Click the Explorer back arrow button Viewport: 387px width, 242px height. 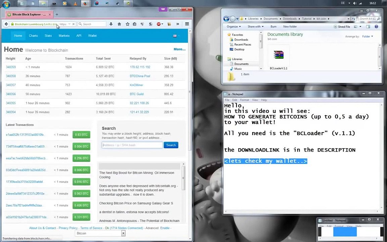(226, 18)
